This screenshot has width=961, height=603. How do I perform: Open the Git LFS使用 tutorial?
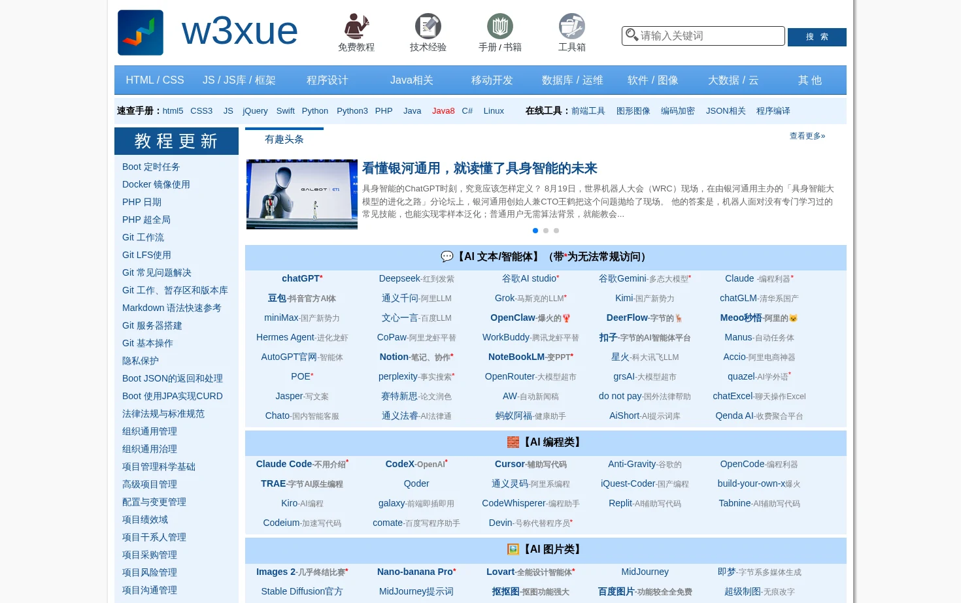tap(146, 255)
